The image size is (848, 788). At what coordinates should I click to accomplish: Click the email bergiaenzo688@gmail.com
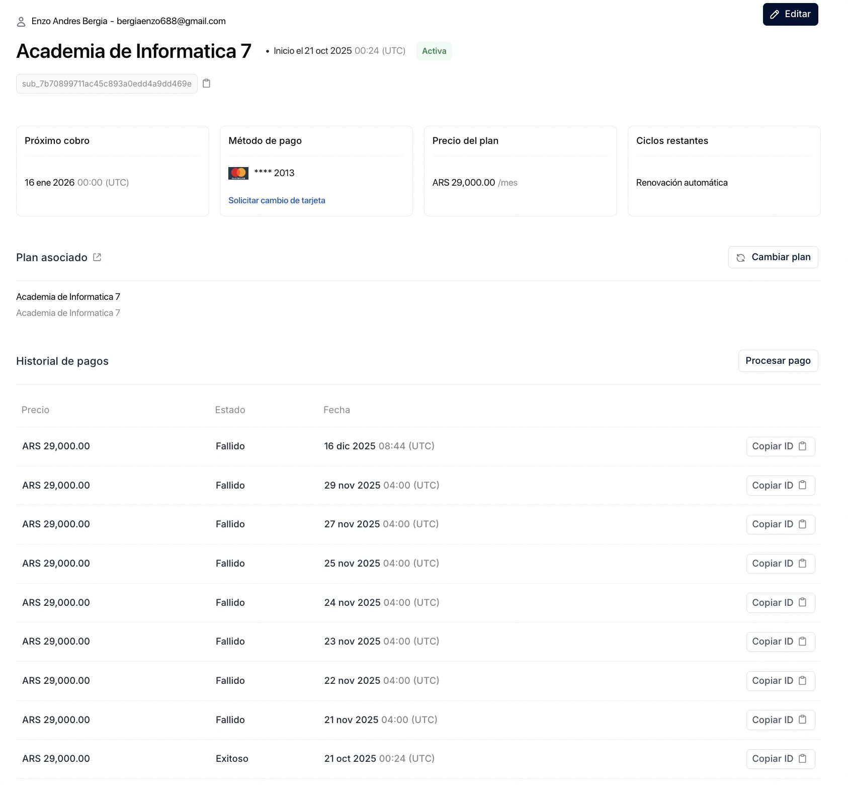(x=171, y=21)
